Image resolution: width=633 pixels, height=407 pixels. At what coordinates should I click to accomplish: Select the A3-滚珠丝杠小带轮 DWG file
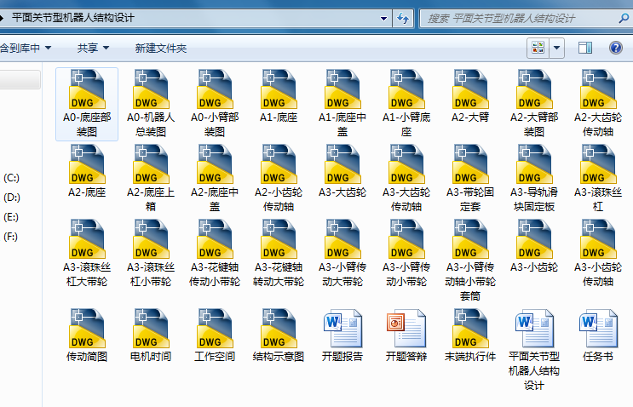(151, 254)
